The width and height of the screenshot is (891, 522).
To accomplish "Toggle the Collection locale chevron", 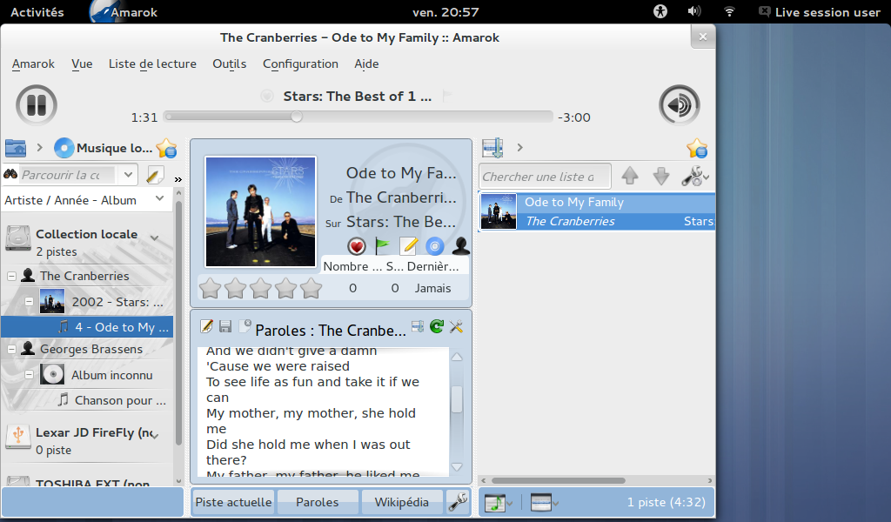I will click(155, 238).
